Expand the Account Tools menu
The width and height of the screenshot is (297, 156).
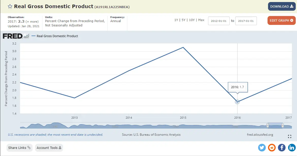(x=49, y=148)
